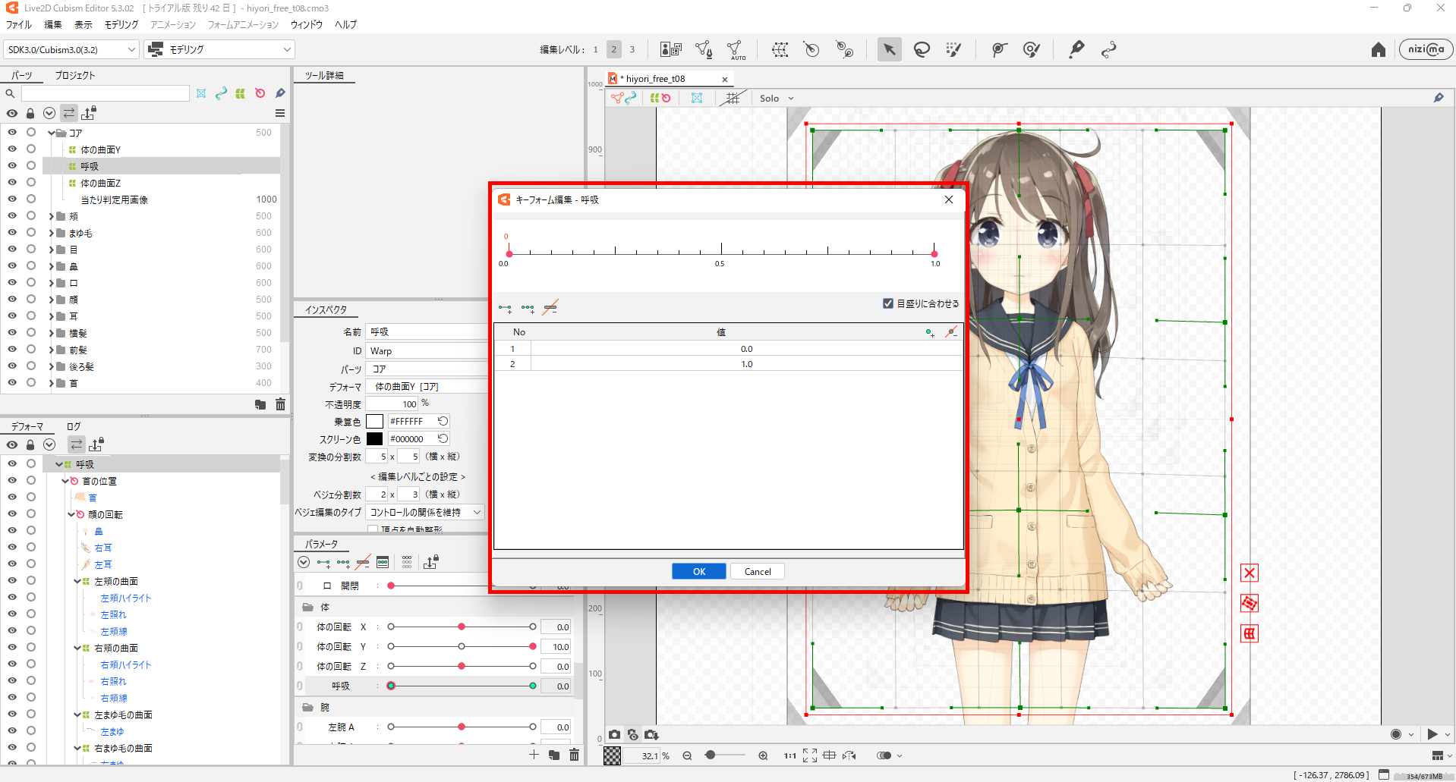This screenshot has height=782, width=1456.
Task: Click the Parts panel hamburger menu icon
Action: (280, 113)
